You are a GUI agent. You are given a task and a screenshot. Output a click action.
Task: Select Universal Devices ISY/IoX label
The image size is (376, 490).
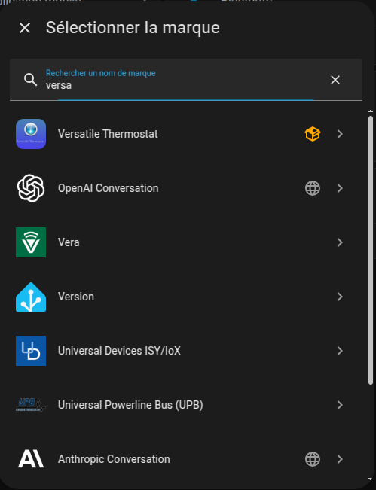(120, 351)
